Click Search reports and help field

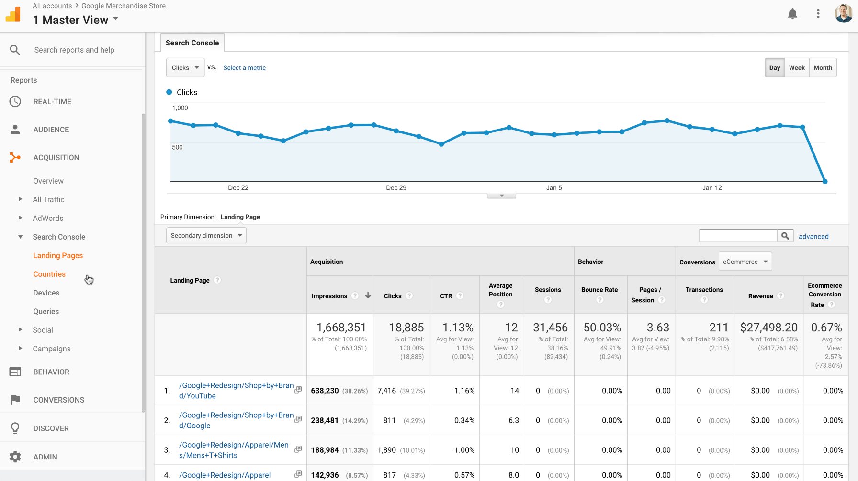click(x=74, y=50)
